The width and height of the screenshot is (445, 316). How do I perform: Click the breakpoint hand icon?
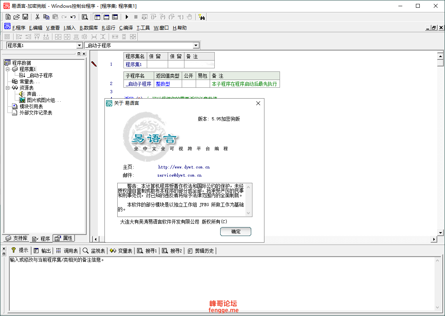pos(189,17)
